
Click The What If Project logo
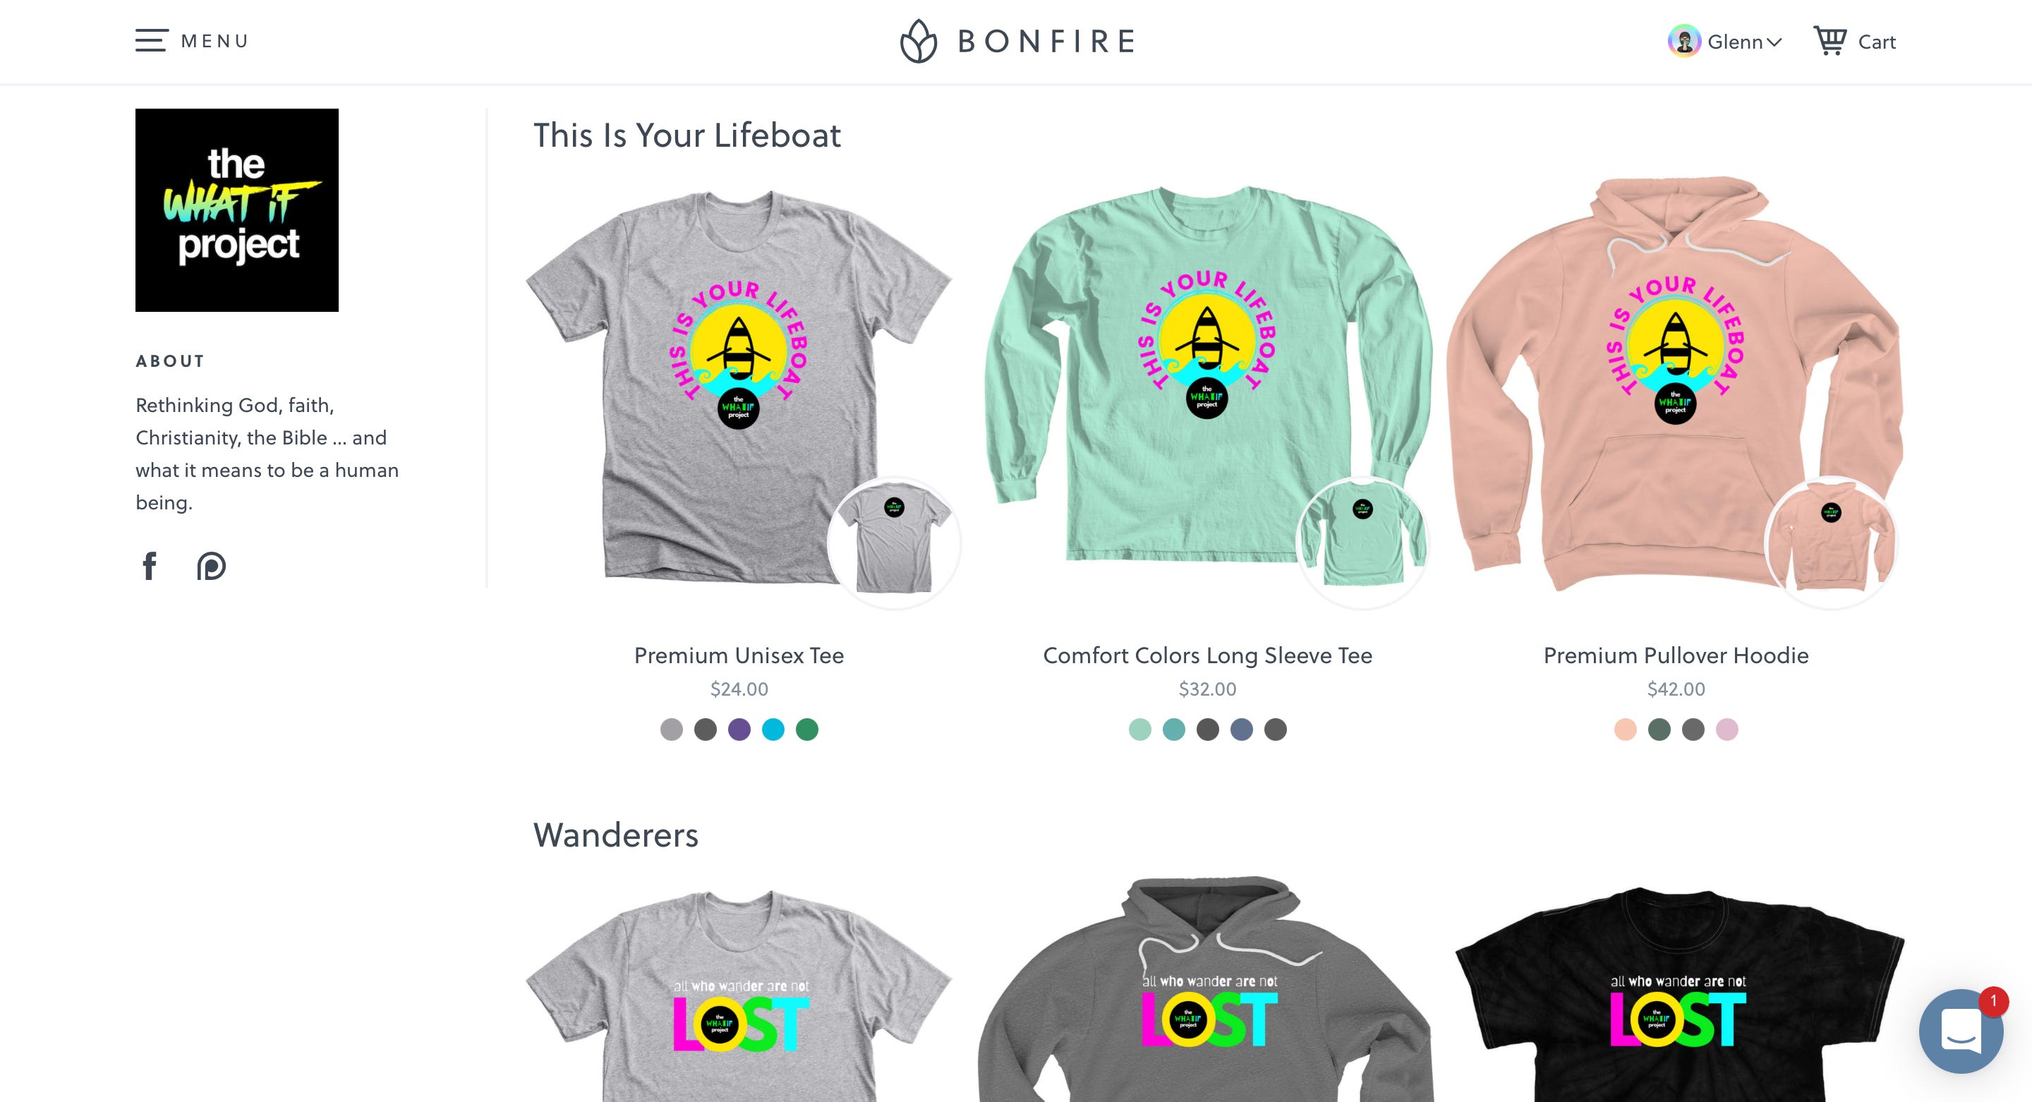click(x=236, y=210)
